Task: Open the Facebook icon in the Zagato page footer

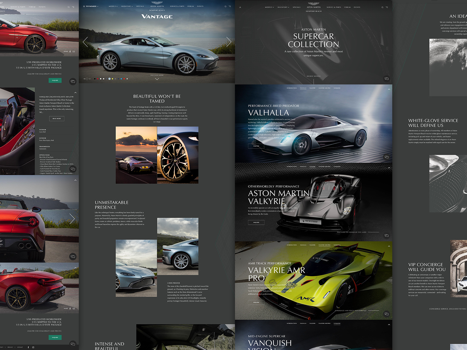Action: pyautogui.click(x=28, y=347)
